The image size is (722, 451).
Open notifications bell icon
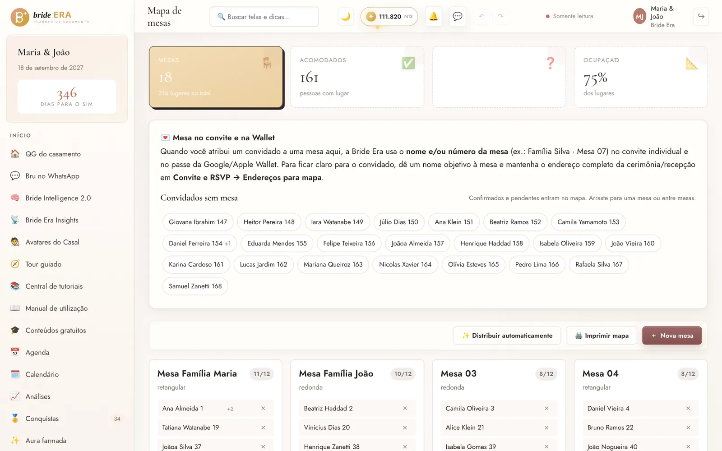tap(434, 17)
